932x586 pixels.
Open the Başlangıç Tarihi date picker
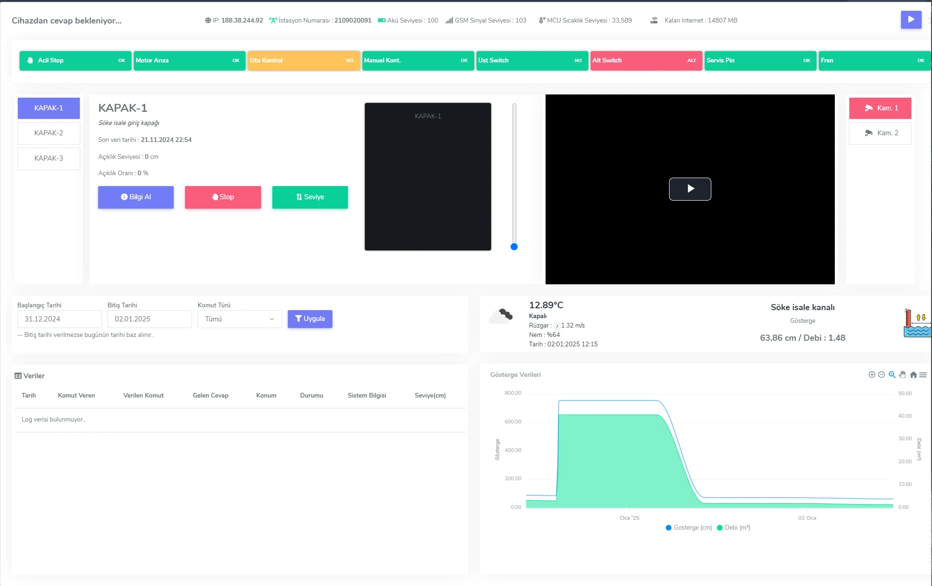pos(59,319)
